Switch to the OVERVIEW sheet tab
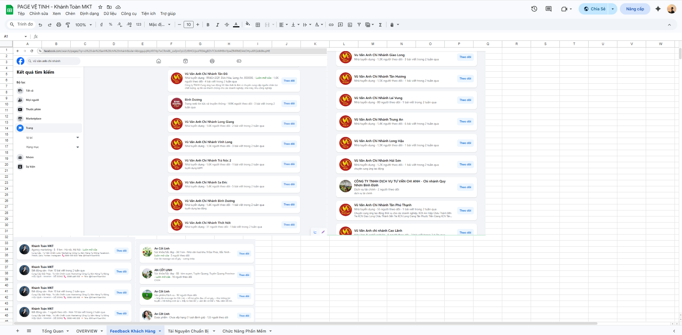The width and height of the screenshot is (682, 335). [x=87, y=331]
